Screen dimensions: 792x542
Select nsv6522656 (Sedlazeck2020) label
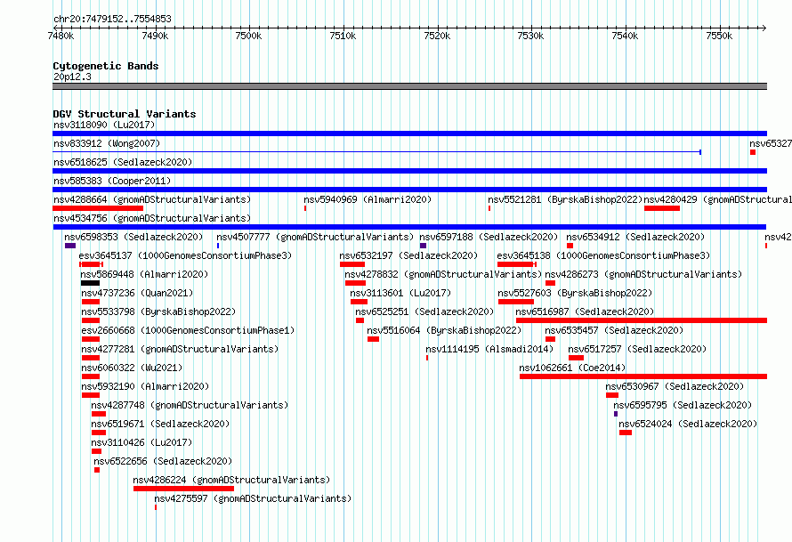[x=163, y=461]
